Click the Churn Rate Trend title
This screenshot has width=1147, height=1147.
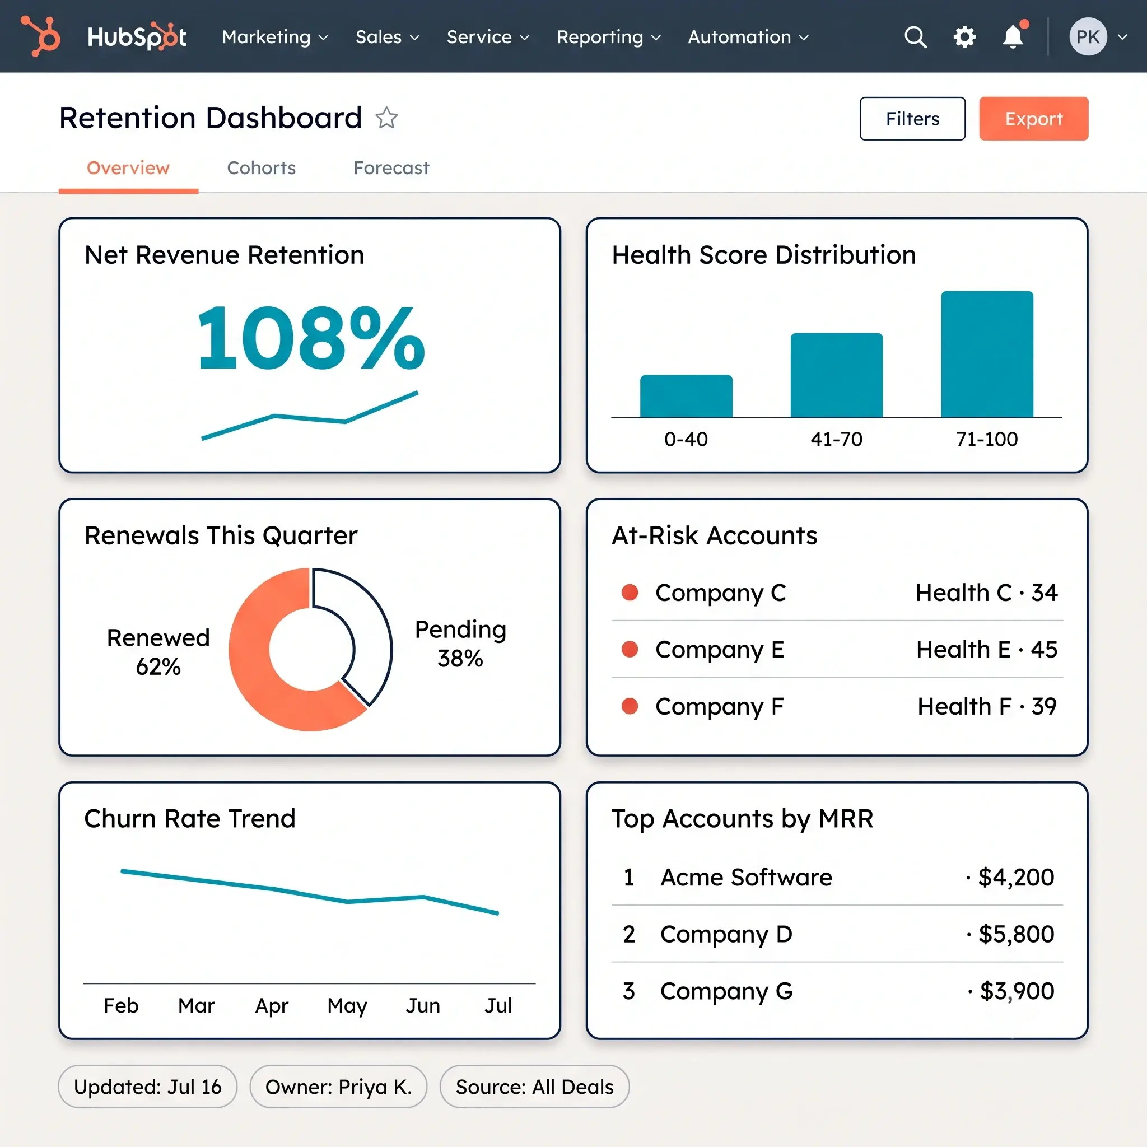tap(189, 818)
